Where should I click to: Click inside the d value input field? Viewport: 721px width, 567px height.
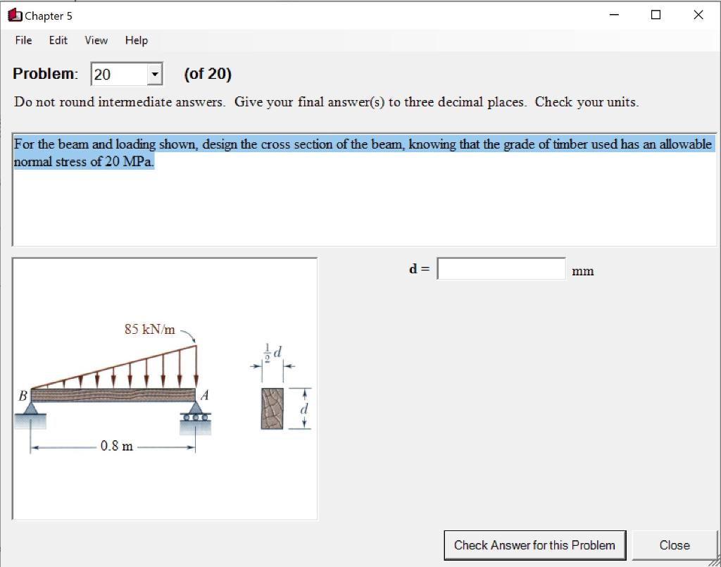pyautogui.click(x=501, y=268)
